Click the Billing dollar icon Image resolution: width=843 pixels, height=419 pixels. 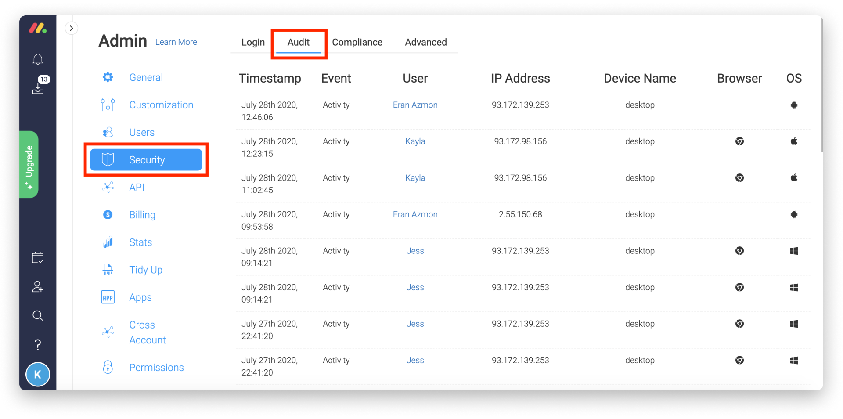[x=108, y=215]
